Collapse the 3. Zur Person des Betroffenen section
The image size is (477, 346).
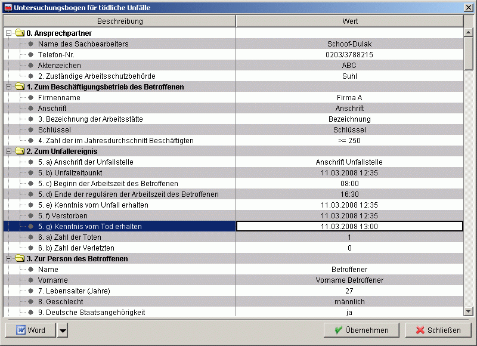pyautogui.click(x=8, y=258)
